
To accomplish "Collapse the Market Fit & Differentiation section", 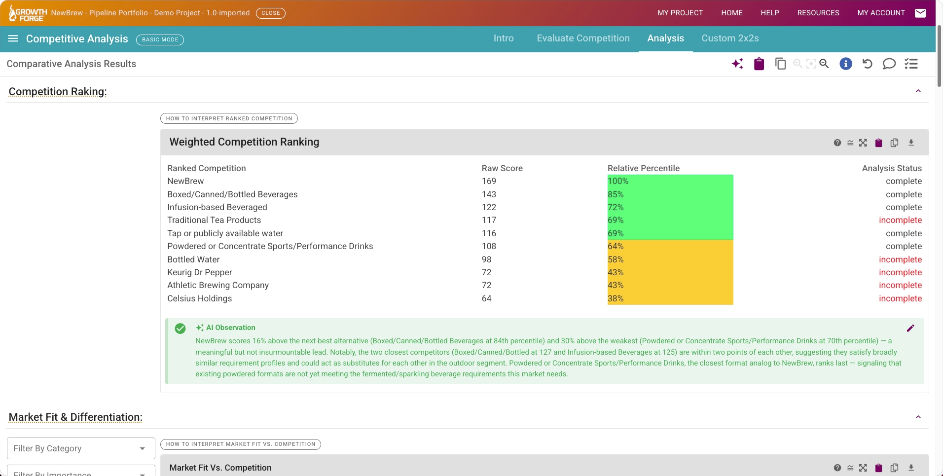I will point(918,417).
